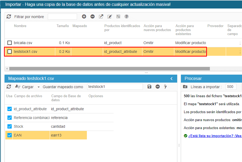
Task: Disable the Stock field mapping checkbox
Action: tap(10, 126)
